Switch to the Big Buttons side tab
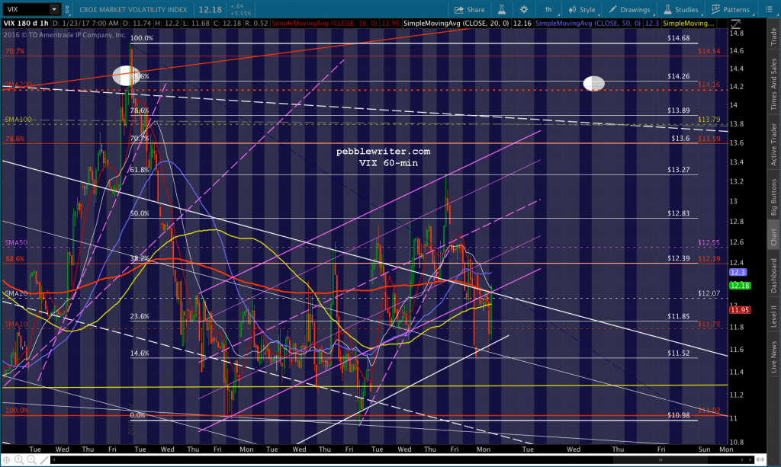 (773, 197)
